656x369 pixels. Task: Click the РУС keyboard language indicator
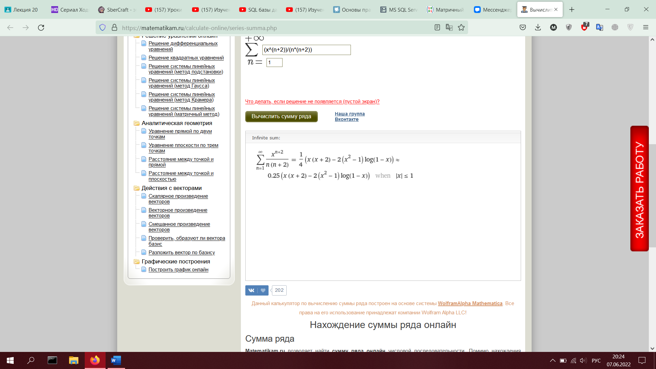pyautogui.click(x=596, y=360)
